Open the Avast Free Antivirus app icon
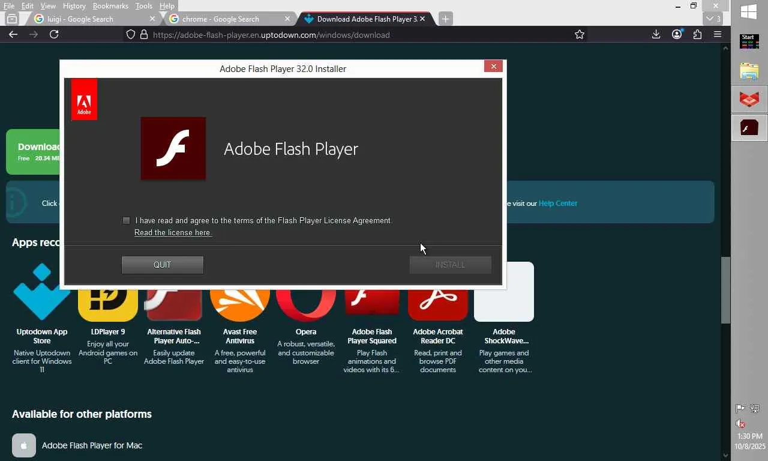Image resolution: width=768 pixels, height=461 pixels. (x=240, y=304)
